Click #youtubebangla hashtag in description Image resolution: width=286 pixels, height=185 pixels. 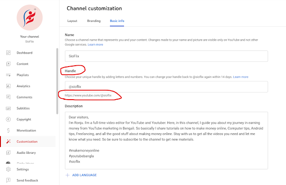coord(81,156)
